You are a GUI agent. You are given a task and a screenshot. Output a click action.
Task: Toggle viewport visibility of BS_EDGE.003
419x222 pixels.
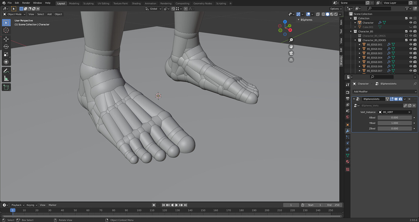click(410, 53)
